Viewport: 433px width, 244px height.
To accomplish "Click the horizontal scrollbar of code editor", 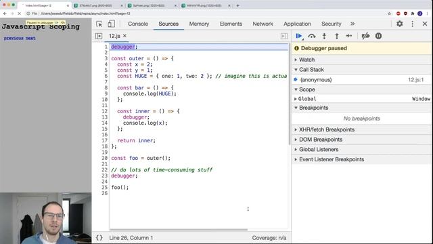I will pyautogui.click(x=179, y=229).
